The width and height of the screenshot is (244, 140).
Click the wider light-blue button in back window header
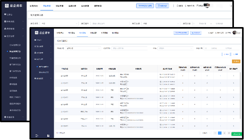coord(145,6)
